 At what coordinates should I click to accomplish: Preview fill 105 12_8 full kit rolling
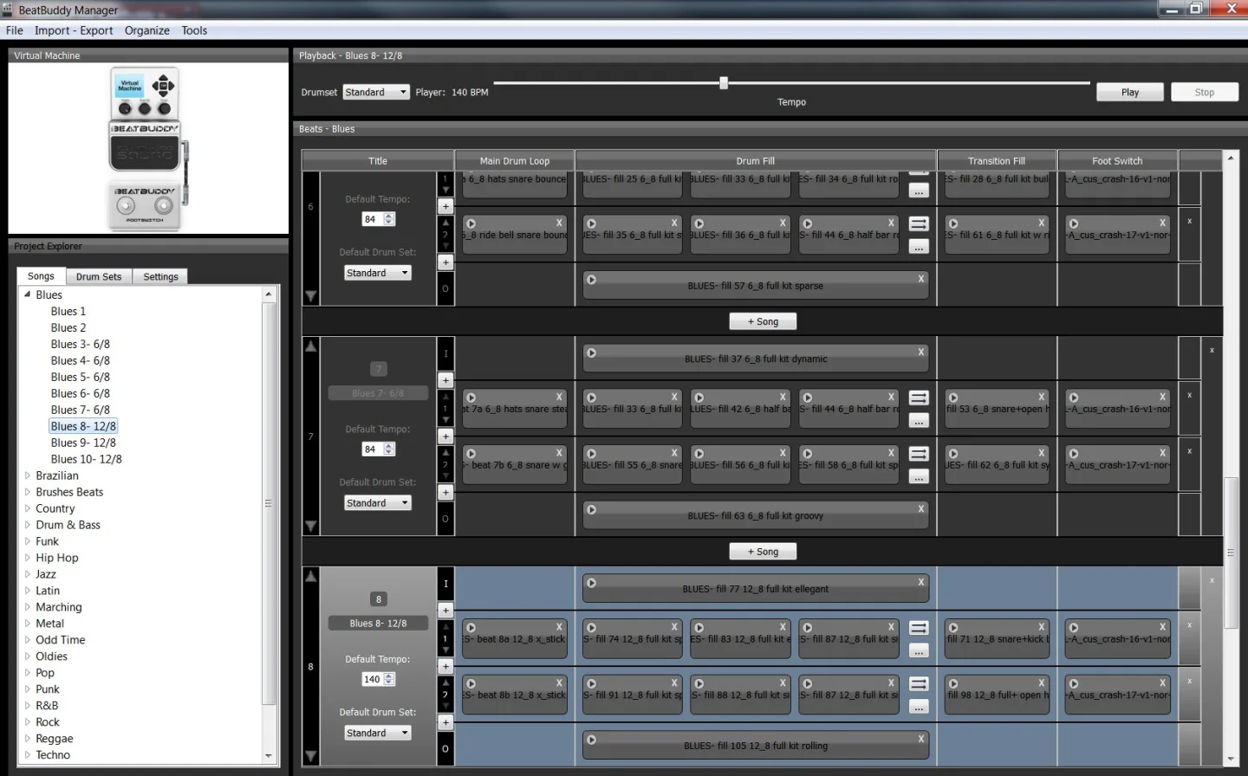[592, 740]
